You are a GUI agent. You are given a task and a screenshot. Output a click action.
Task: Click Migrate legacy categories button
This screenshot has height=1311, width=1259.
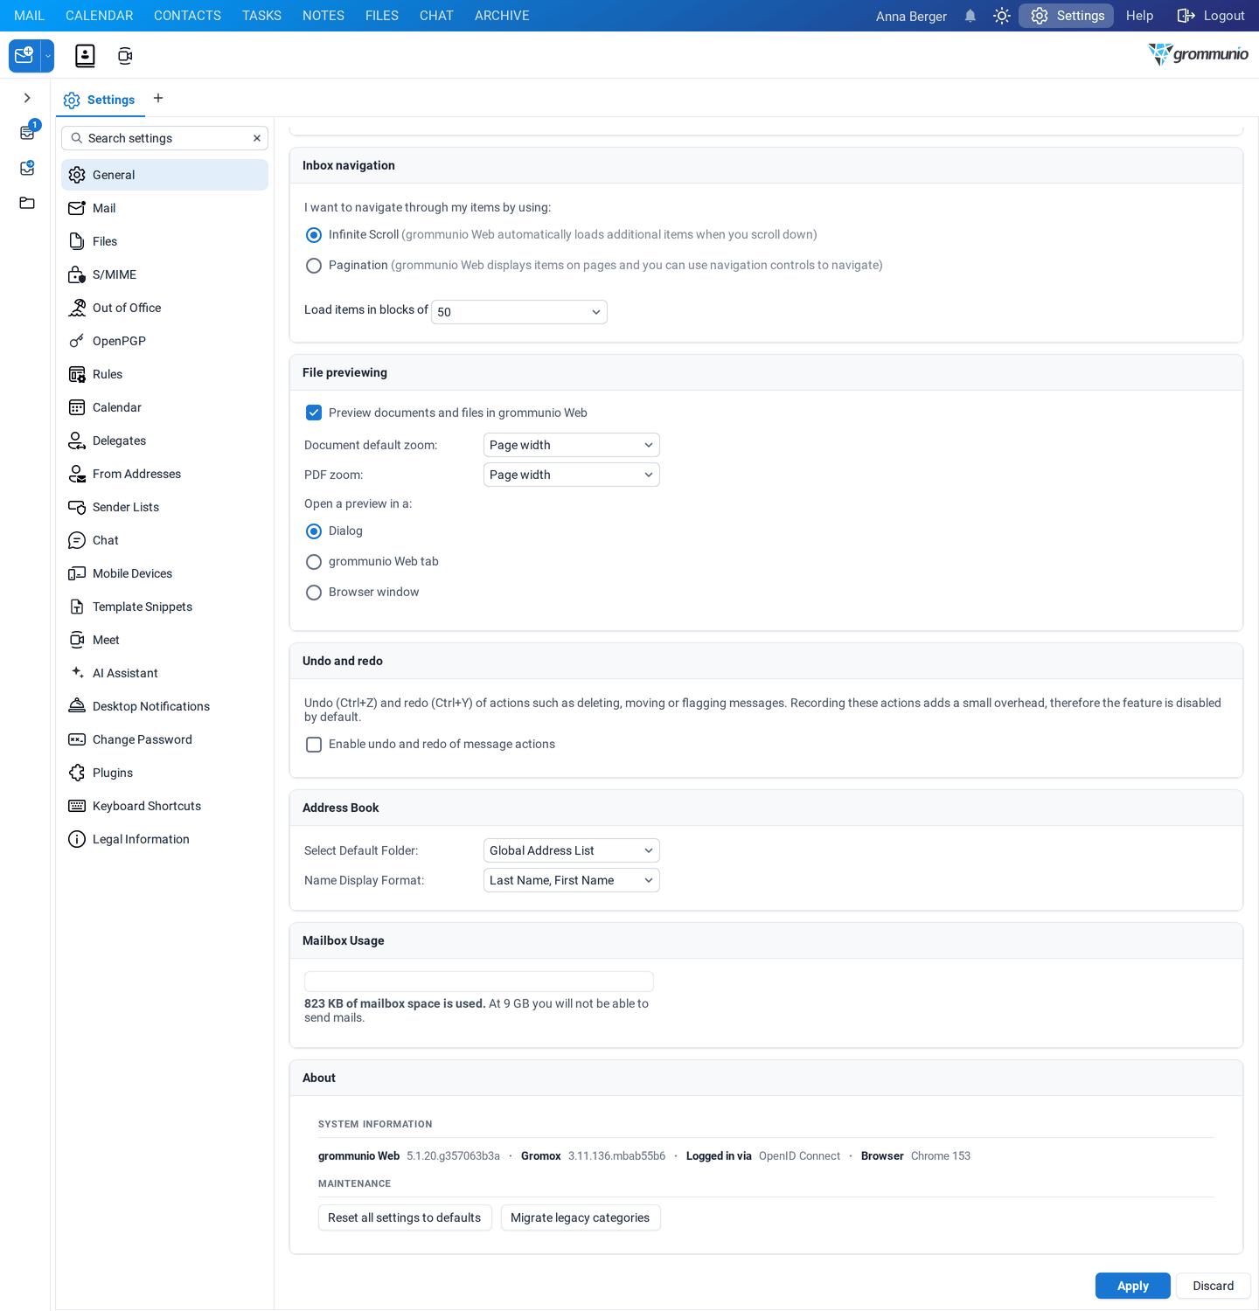[581, 1217]
